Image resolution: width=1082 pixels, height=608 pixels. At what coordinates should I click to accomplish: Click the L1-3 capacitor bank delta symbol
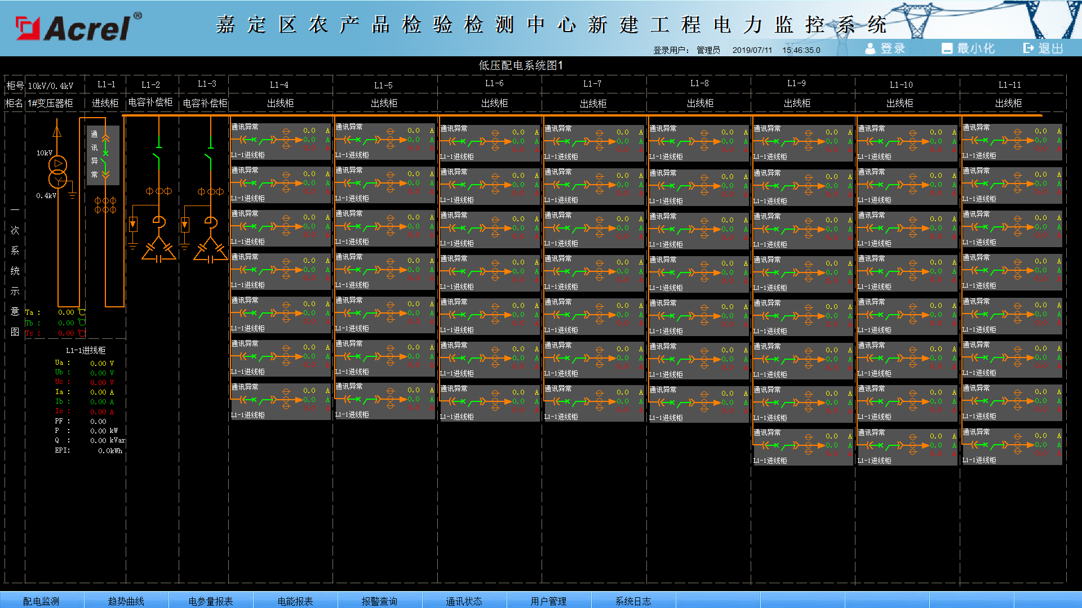210,250
